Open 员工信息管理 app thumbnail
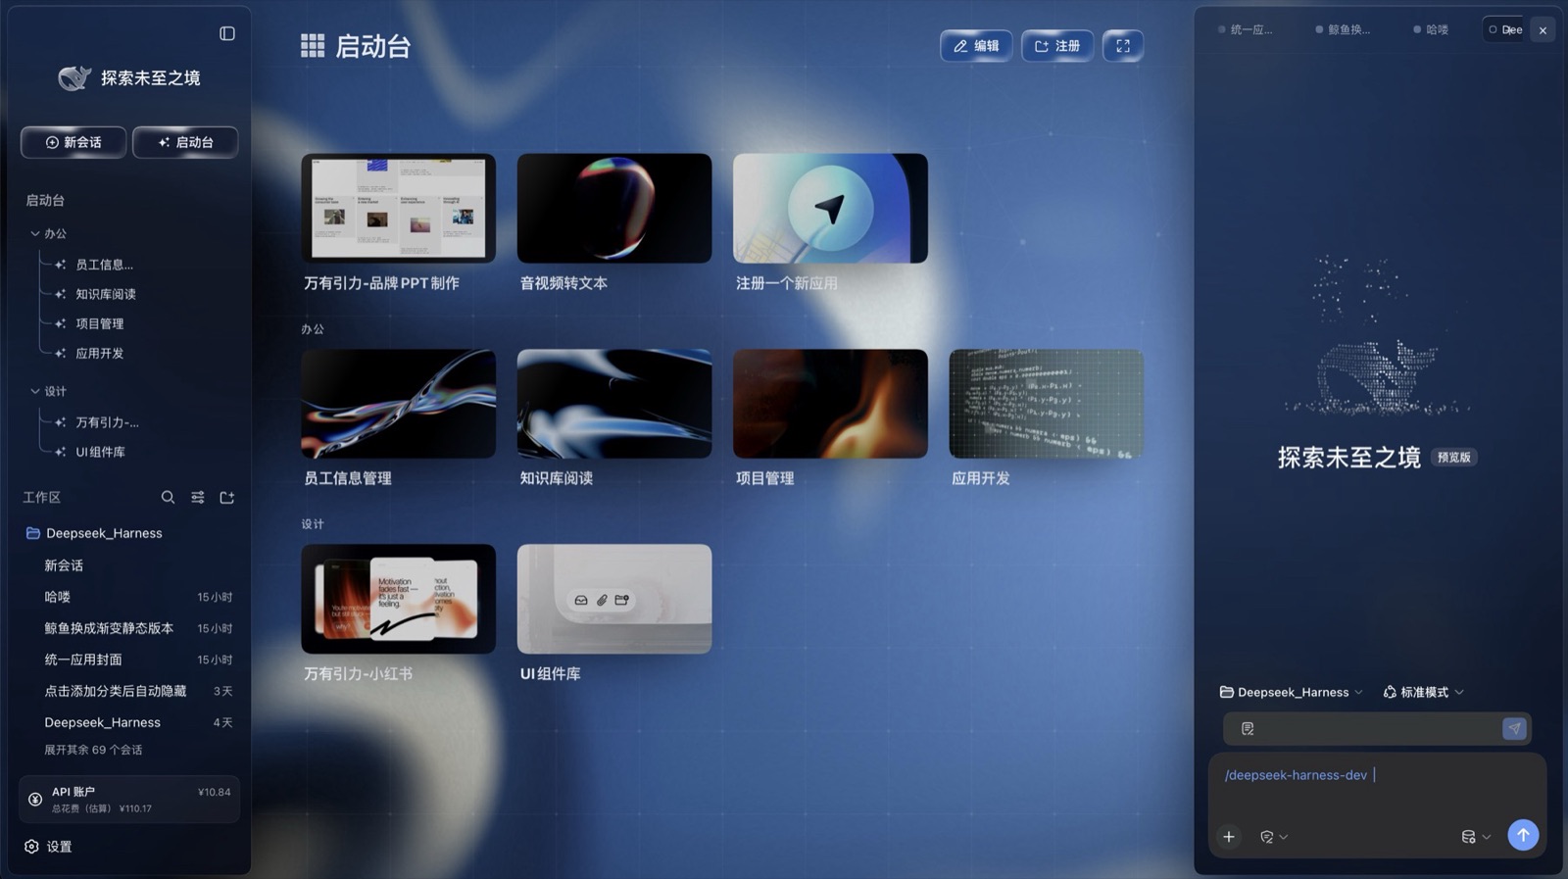This screenshot has height=879, width=1568. point(398,404)
